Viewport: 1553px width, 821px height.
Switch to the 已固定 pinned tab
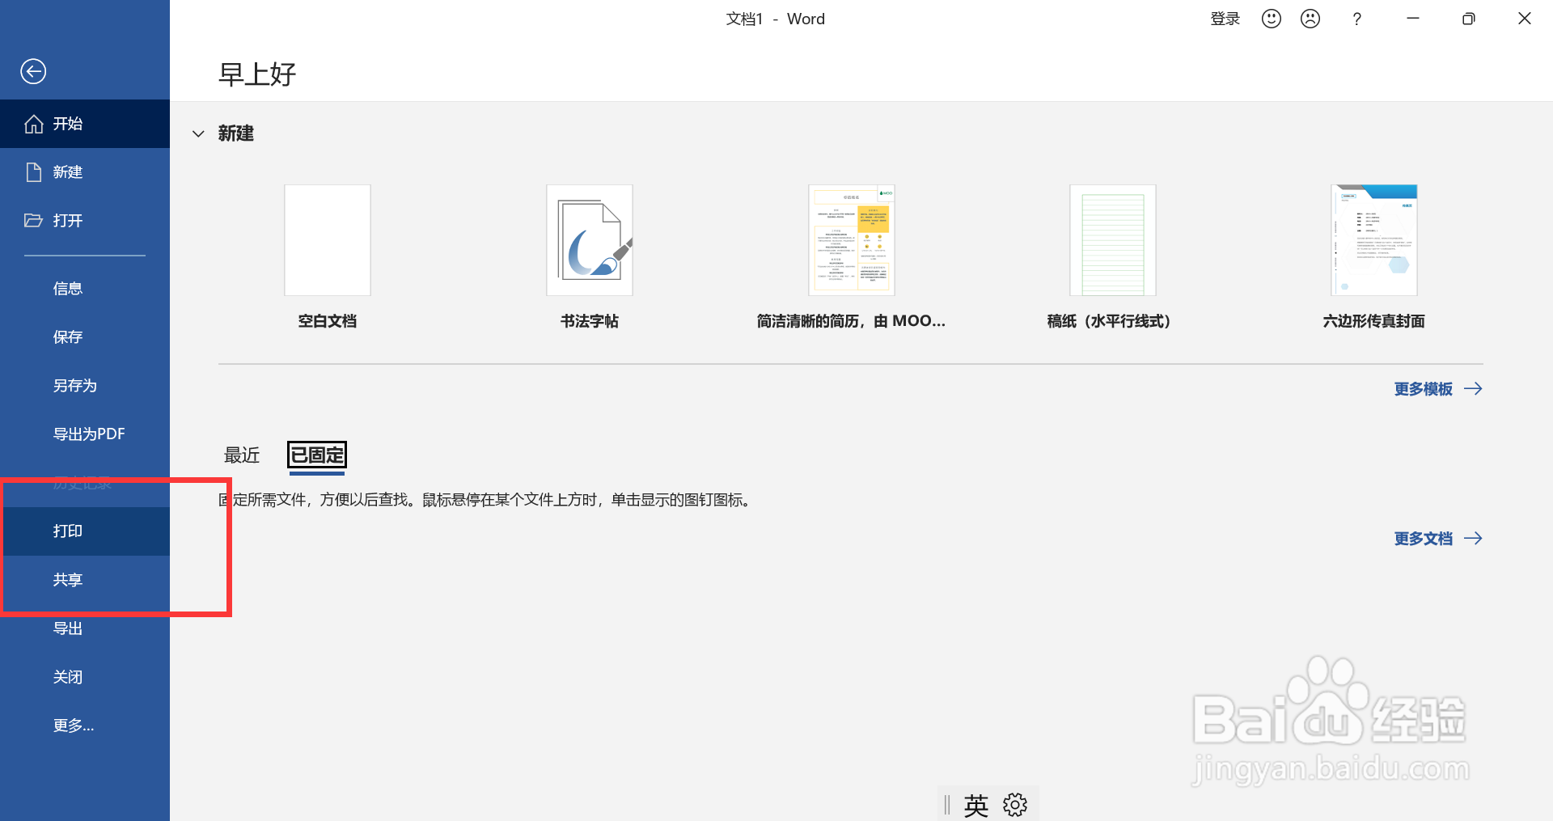tap(317, 455)
